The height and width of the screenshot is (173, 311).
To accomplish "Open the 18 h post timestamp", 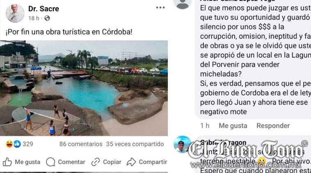I will pos(34,18).
